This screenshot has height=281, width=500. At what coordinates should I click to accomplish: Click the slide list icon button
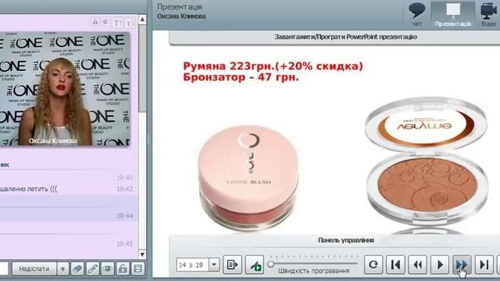232,265
